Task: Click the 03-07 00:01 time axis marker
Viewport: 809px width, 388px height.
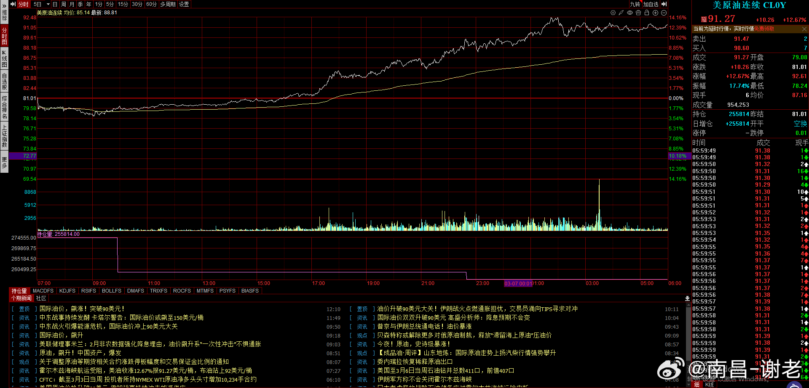Action: coord(518,284)
